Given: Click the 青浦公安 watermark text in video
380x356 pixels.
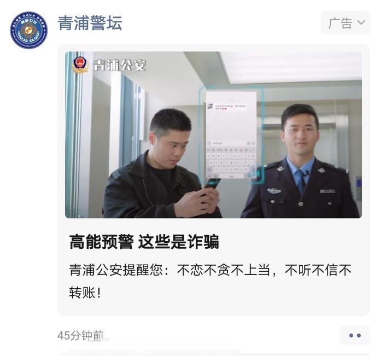Looking at the screenshot, I should (120, 66).
